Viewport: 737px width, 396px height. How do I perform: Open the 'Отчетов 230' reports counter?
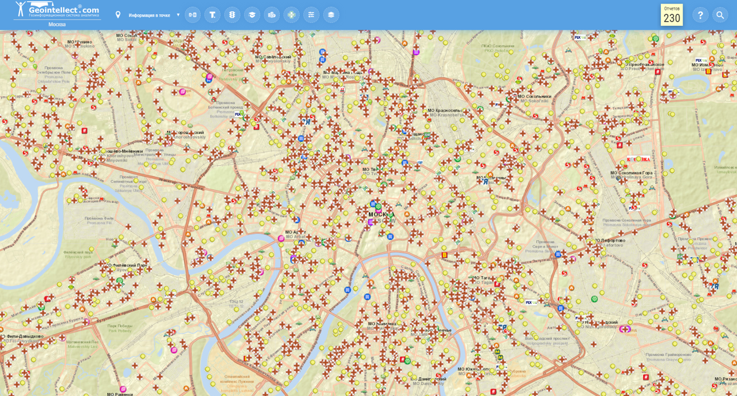tap(671, 15)
